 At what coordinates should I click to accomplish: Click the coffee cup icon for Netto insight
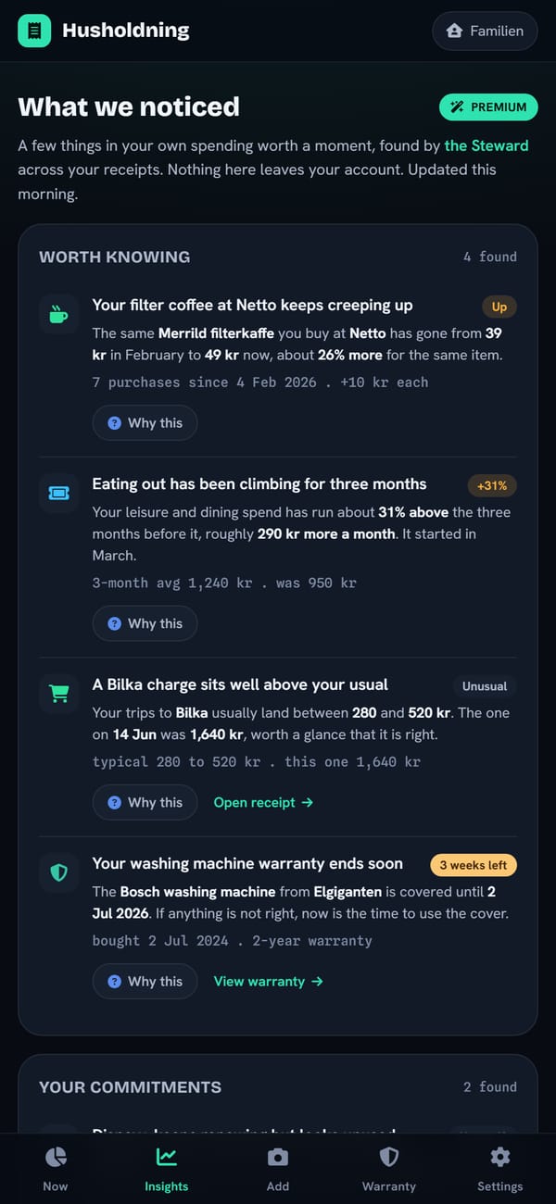(x=58, y=314)
